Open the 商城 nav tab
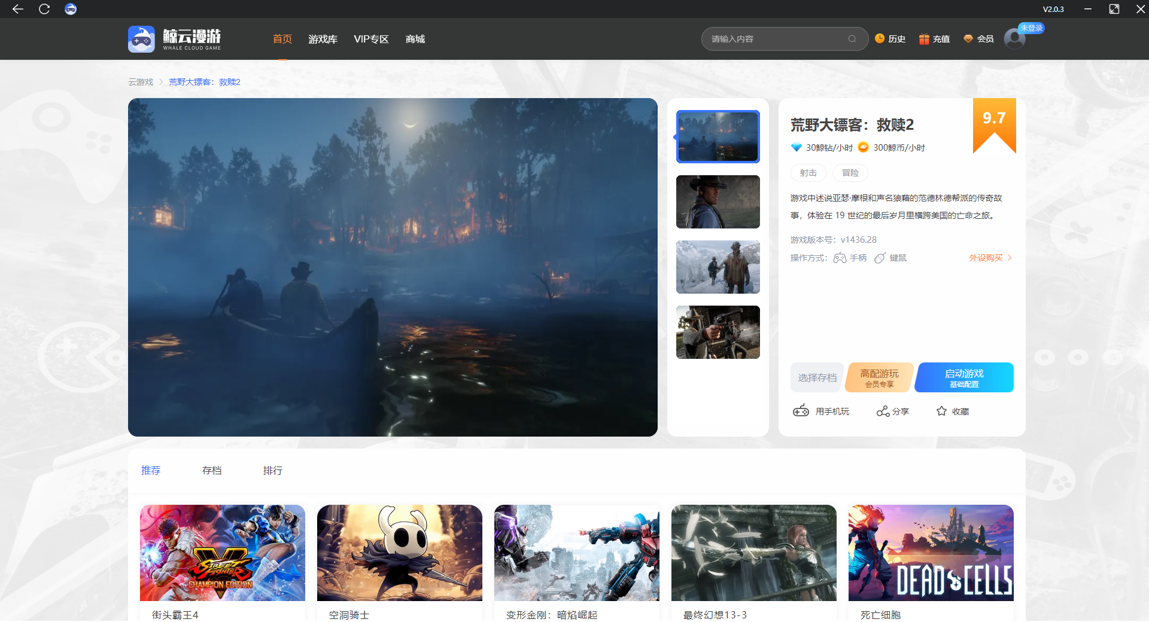 tap(415, 39)
